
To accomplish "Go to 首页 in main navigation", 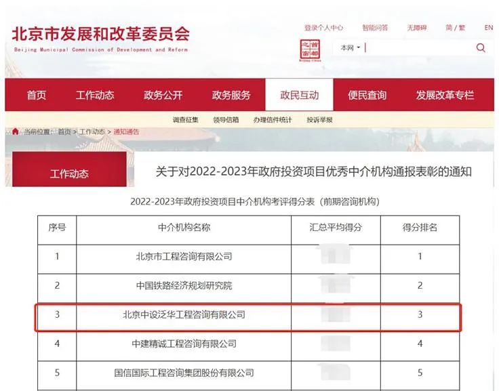I will [37, 95].
